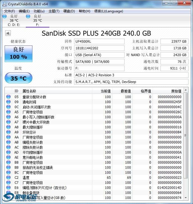Click the blue status orb for F: disk
This screenshot has width=193, height=204.
pyautogui.click(x=28, y=16)
